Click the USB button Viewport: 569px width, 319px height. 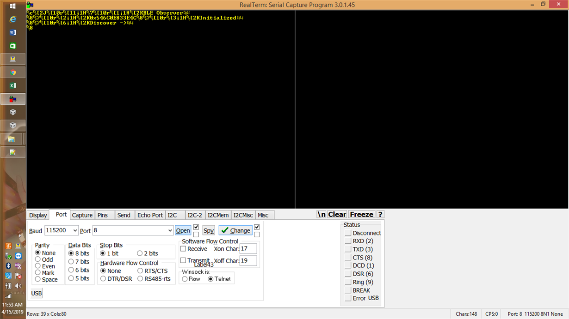(x=37, y=293)
